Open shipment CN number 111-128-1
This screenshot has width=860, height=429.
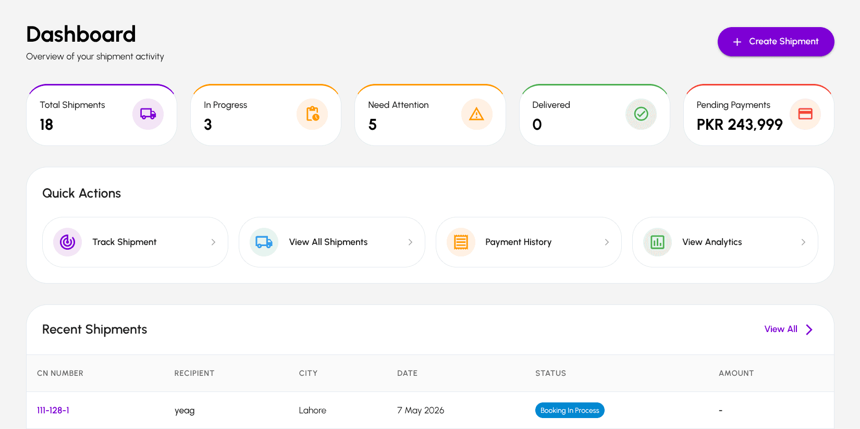click(53, 410)
